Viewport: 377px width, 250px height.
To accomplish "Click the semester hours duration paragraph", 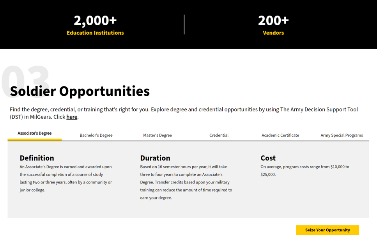I will coord(186,182).
